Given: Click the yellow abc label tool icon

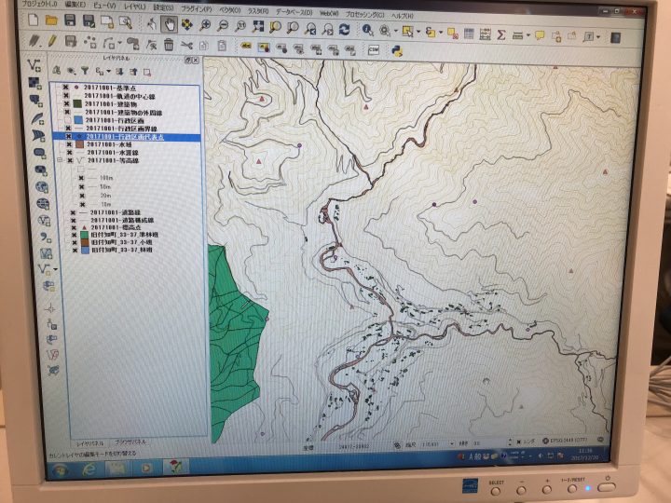Looking at the screenshot, I should (246, 47).
